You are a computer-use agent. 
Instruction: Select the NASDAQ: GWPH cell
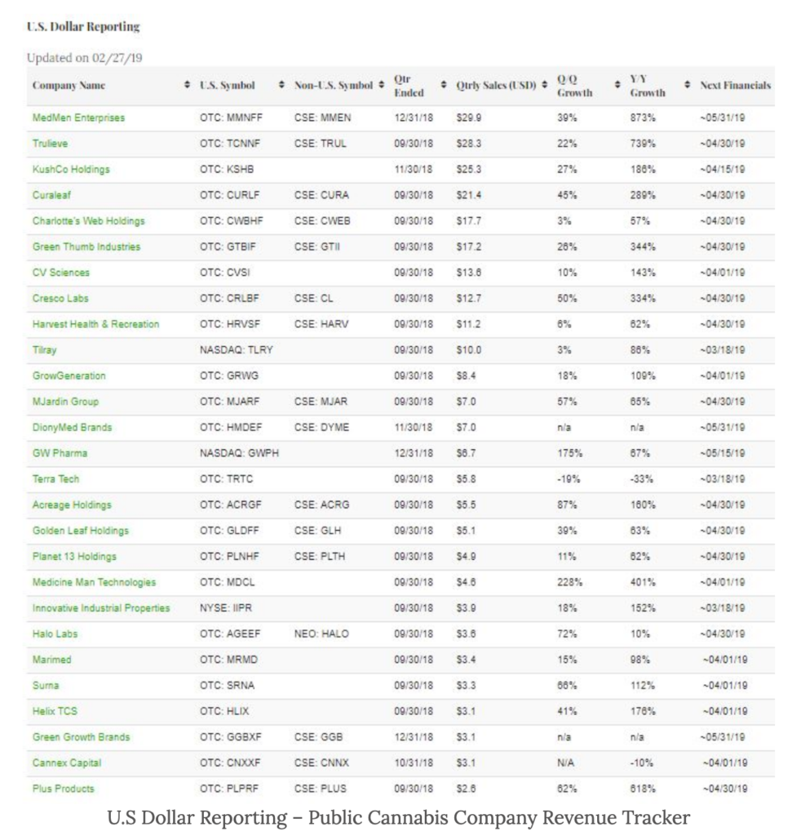coord(239,453)
